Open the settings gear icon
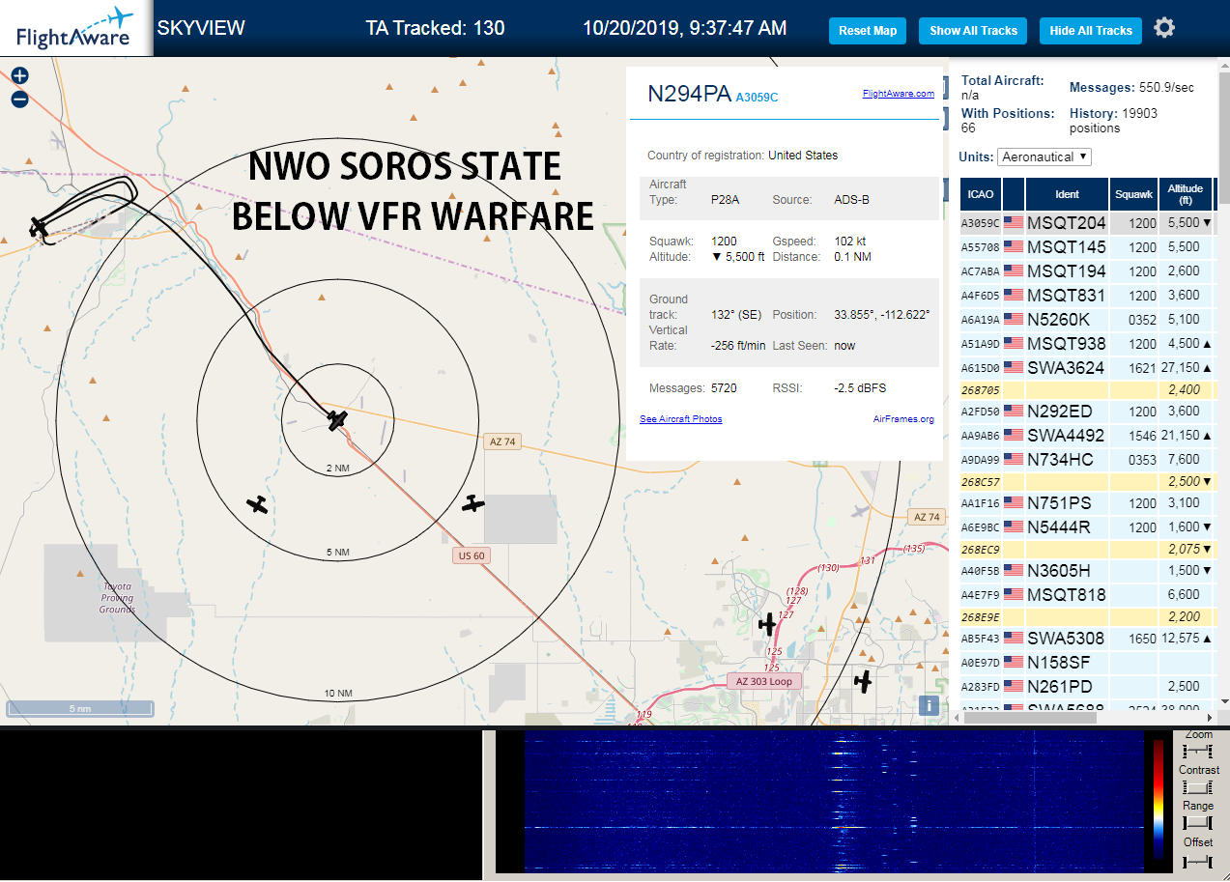1230x882 pixels. pyautogui.click(x=1164, y=28)
